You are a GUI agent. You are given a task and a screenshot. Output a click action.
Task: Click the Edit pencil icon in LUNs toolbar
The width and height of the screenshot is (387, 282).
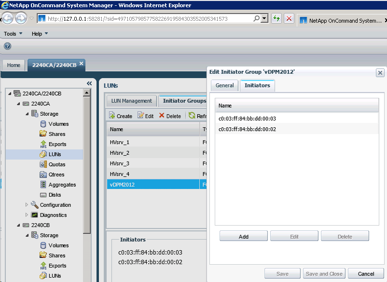click(140, 115)
